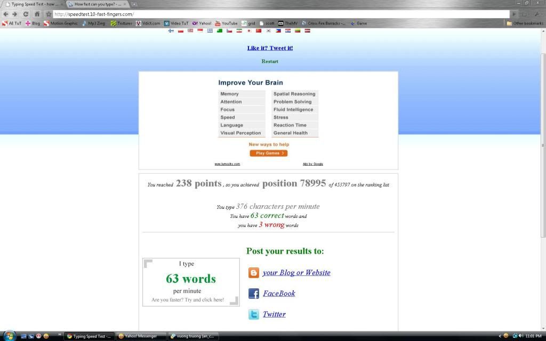Click the home icon in toolbar

click(37, 14)
